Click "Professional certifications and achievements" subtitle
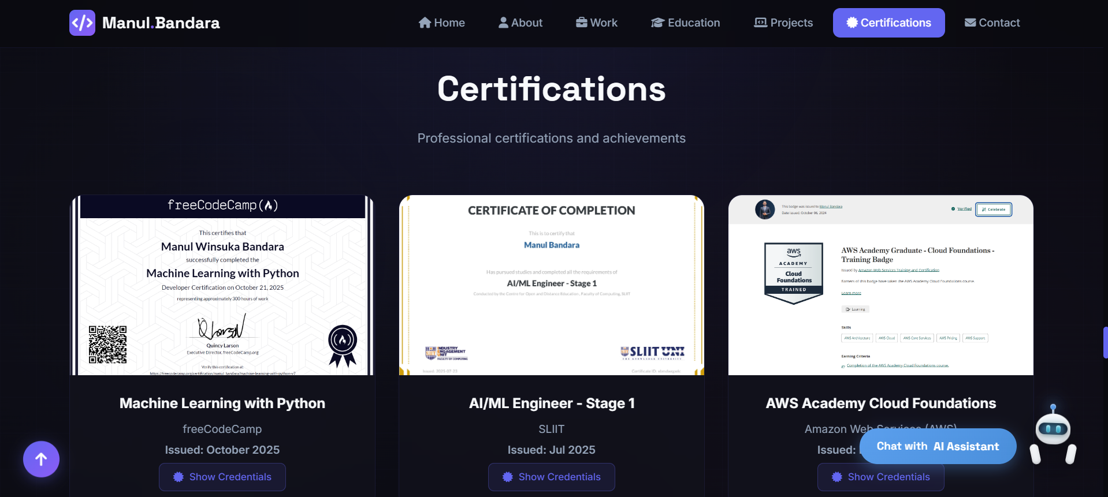The image size is (1108, 497). (552, 139)
